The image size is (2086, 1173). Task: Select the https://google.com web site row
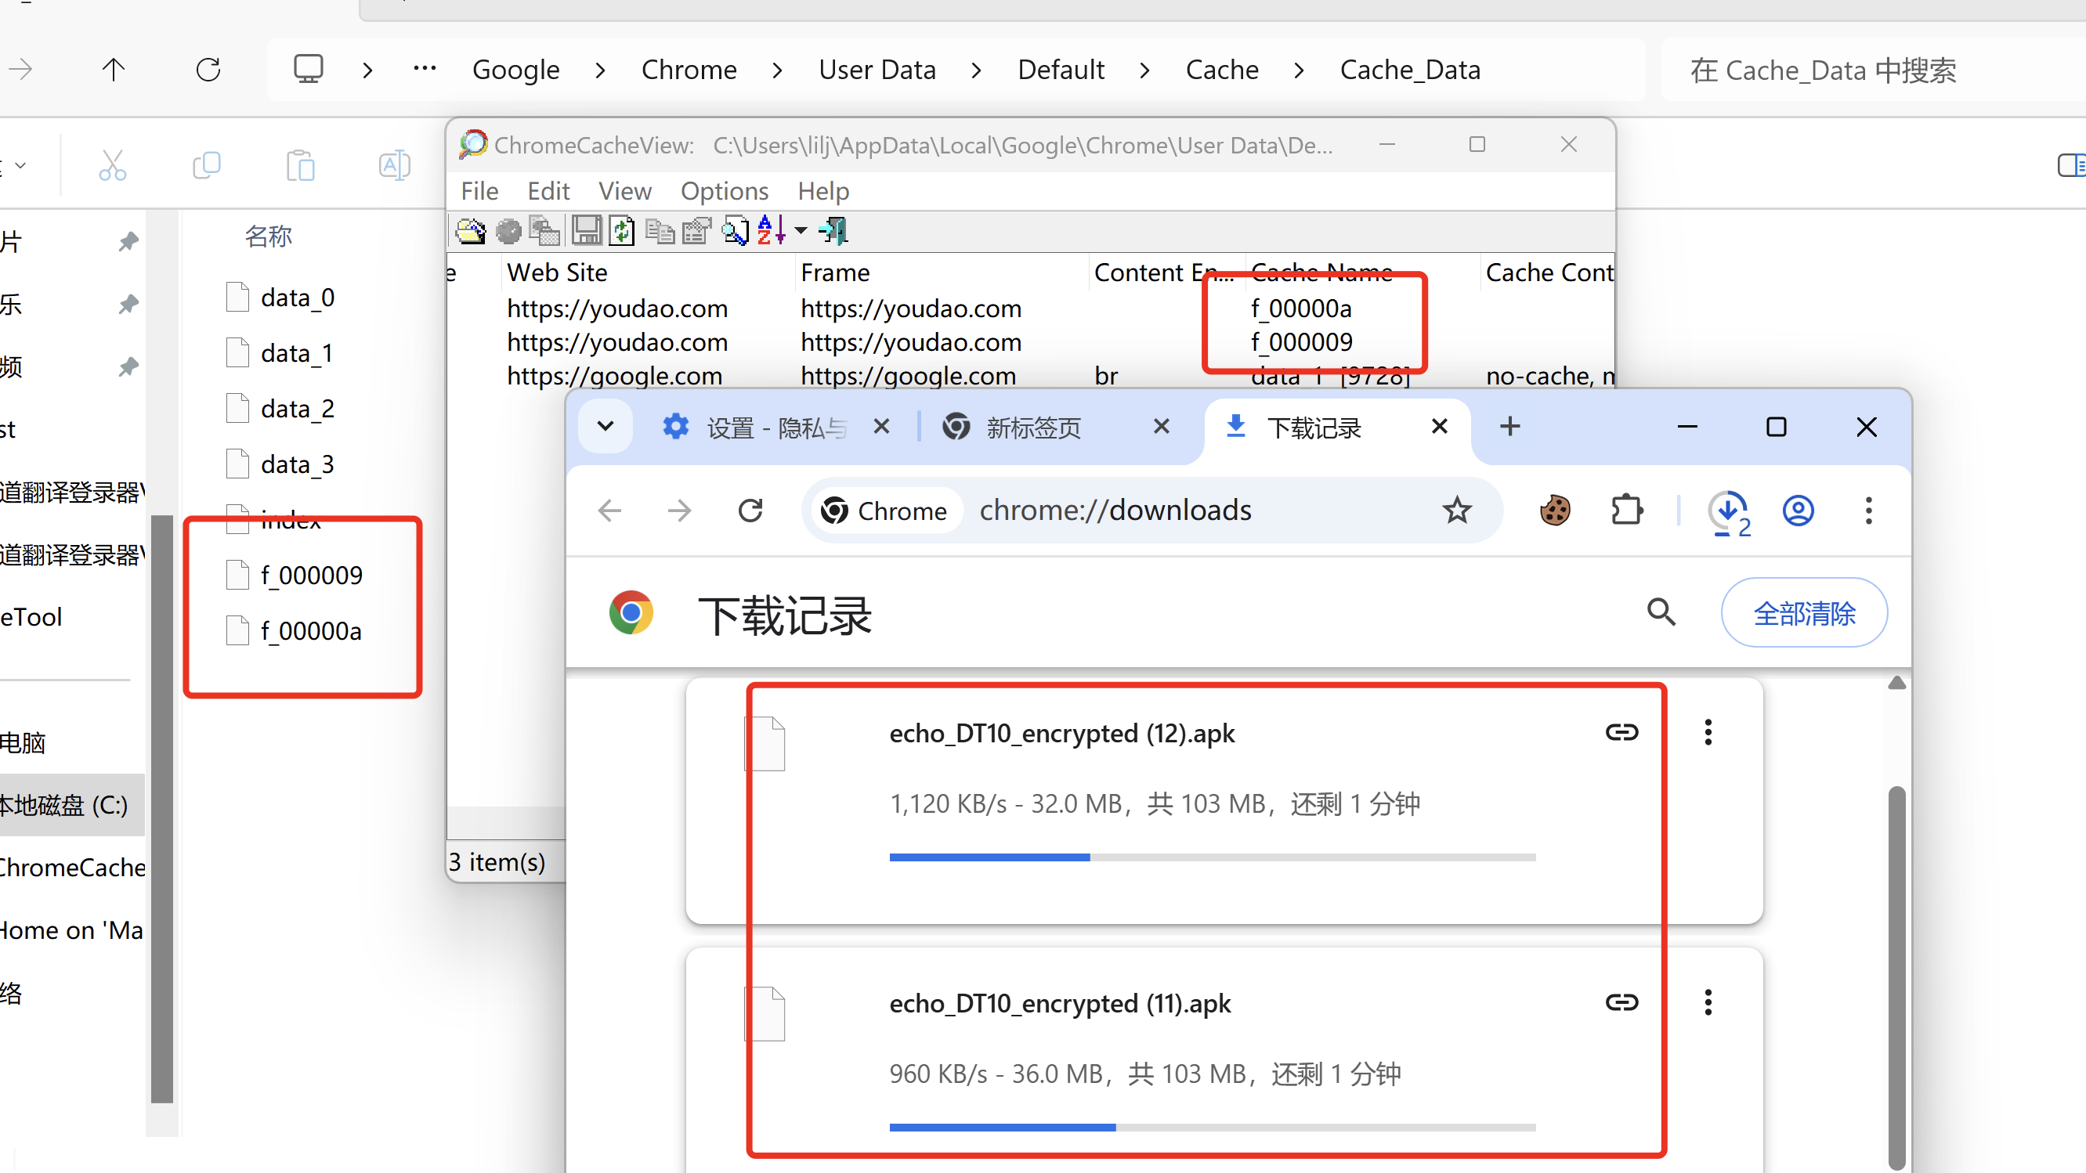(x=615, y=376)
